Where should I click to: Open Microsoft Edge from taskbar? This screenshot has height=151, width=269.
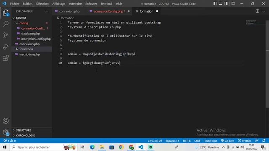pyautogui.click(x=92, y=147)
